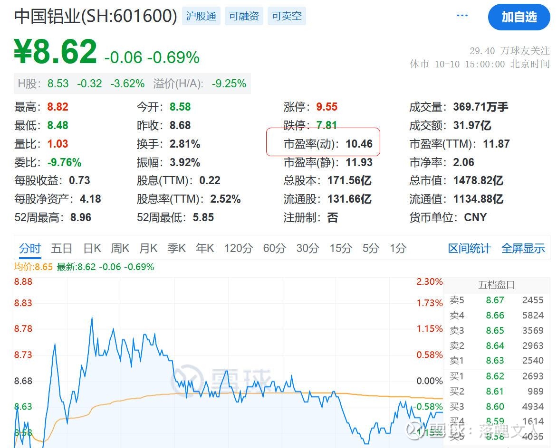Click the 全屏显示 link

click(523, 248)
